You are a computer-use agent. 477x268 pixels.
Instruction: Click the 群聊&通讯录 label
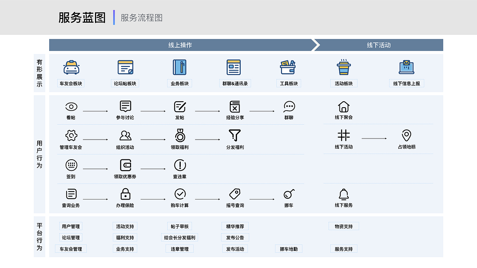235,83
